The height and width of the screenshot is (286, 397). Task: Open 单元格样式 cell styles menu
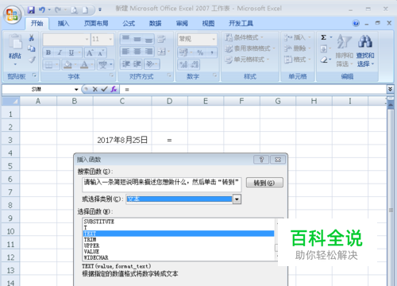tap(247, 60)
